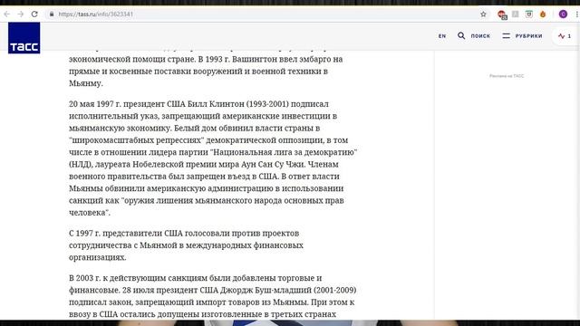Viewport: 580px width, 326px height.
Task: Open the Chrome three-dot menu
Action: coord(577,14)
